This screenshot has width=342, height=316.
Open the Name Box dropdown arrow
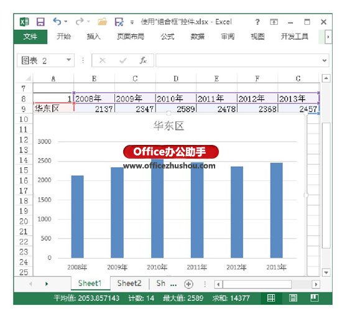click(68, 60)
